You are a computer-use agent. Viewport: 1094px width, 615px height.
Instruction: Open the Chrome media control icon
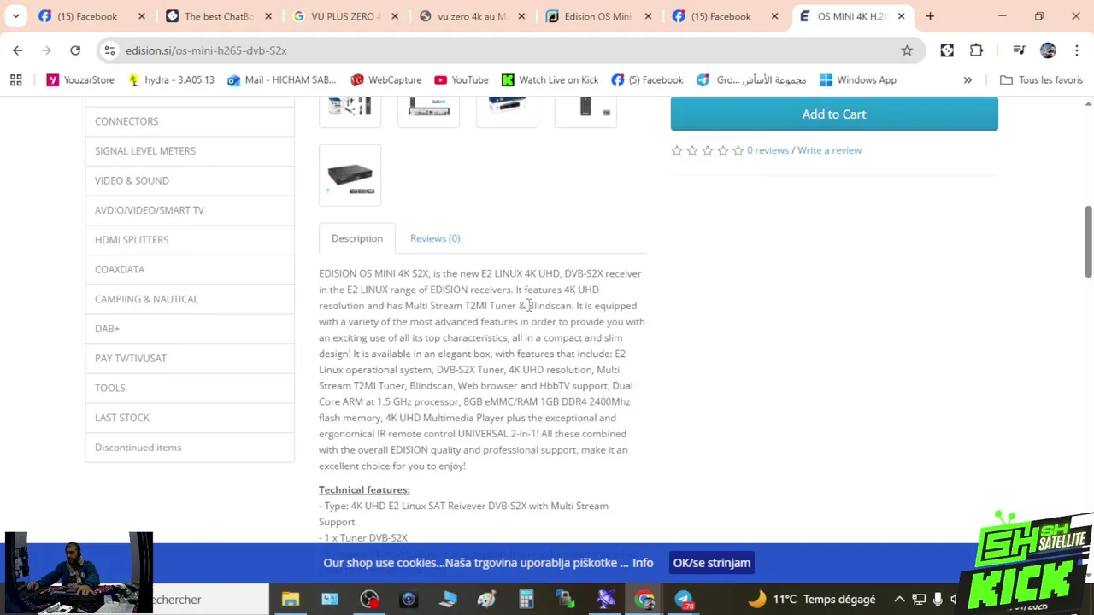click(1018, 50)
